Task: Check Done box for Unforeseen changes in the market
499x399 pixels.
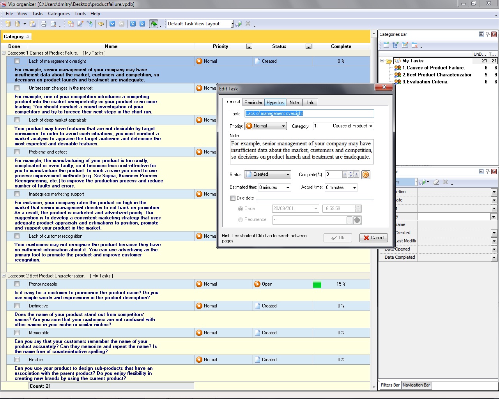Action: 17,88
